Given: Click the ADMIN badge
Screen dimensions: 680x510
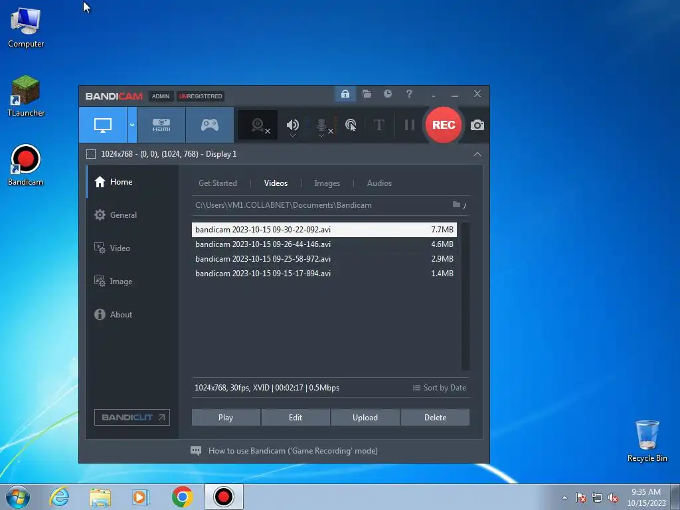Looking at the screenshot, I should [x=161, y=96].
